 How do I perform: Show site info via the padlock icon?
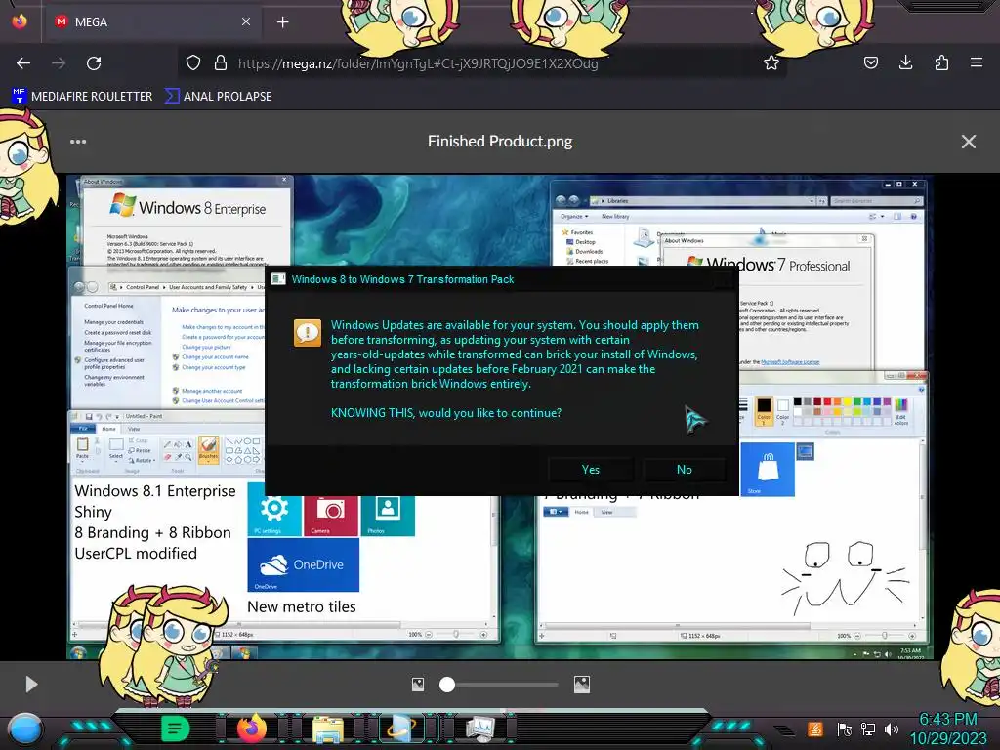[x=221, y=62]
